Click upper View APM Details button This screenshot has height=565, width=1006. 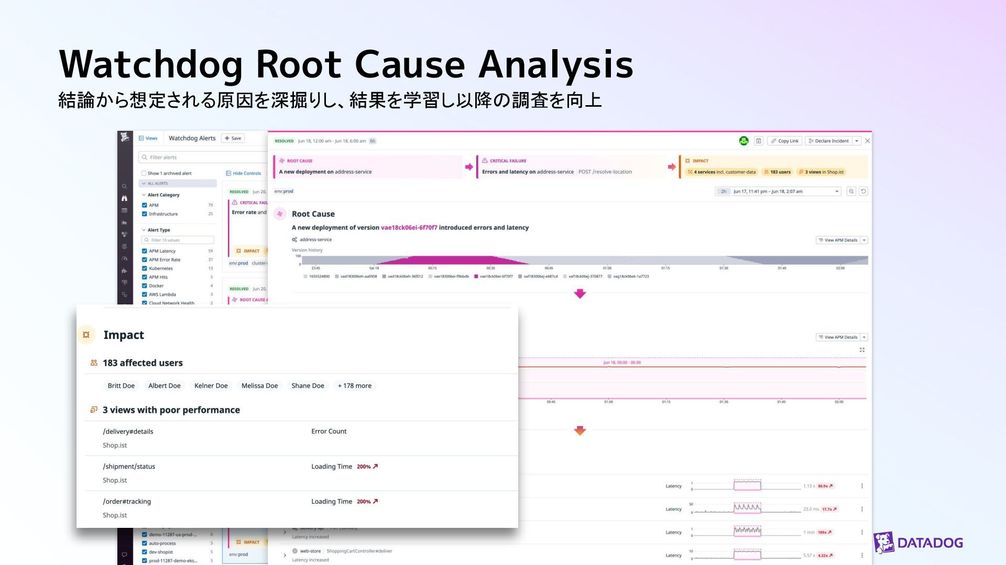(x=838, y=240)
